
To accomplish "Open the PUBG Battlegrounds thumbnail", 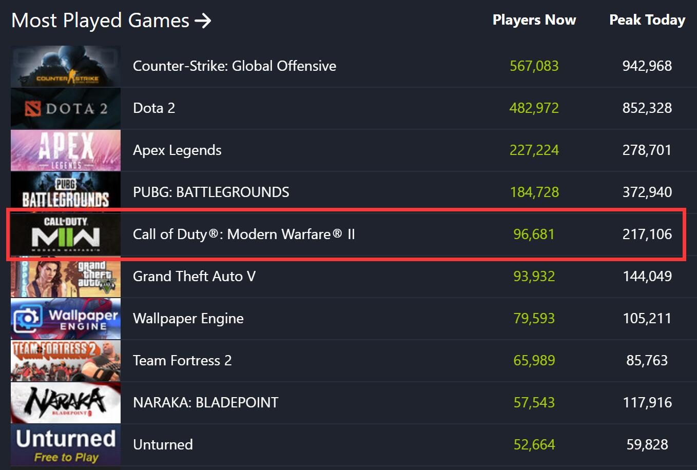I will pyautogui.click(x=66, y=192).
